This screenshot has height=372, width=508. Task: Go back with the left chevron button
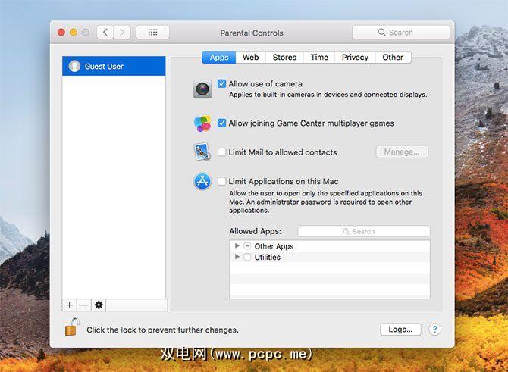point(105,32)
